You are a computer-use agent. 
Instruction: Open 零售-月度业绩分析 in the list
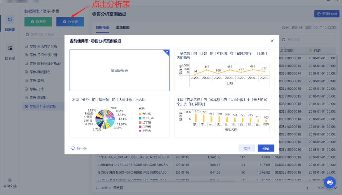point(43,55)
